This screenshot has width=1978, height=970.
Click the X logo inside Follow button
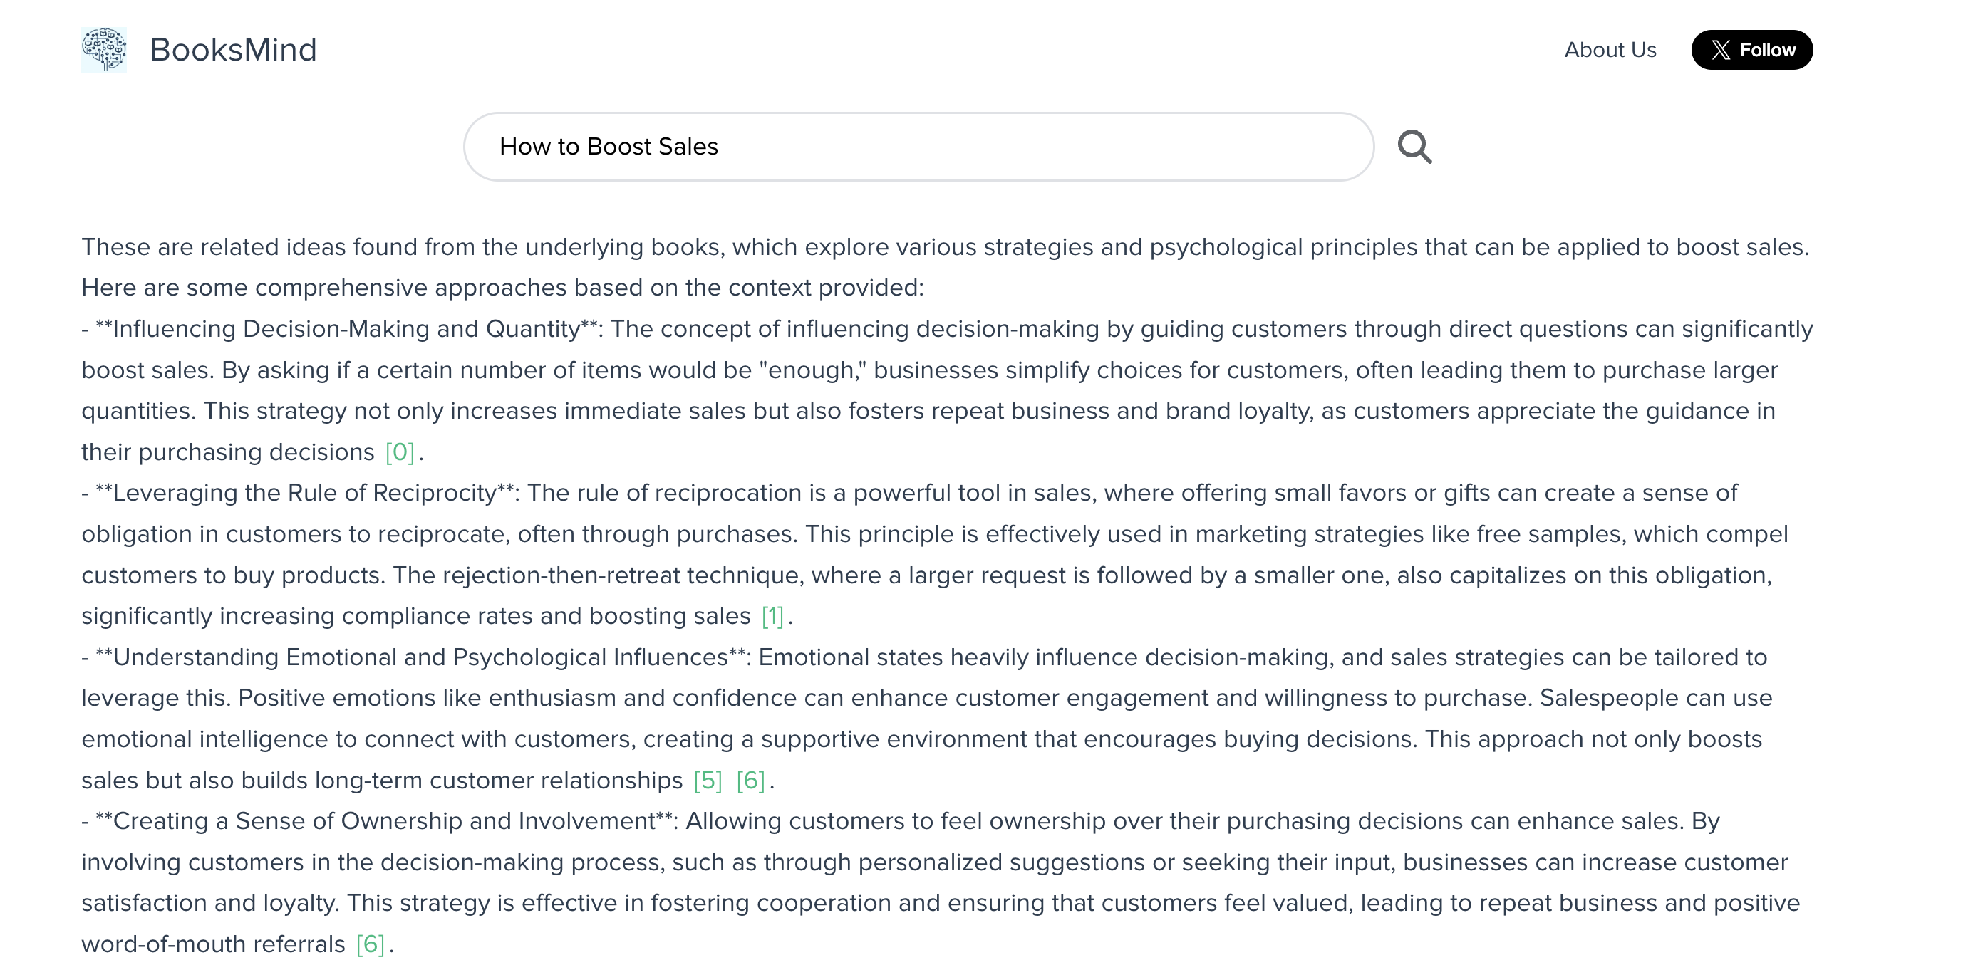(1720, 50)
